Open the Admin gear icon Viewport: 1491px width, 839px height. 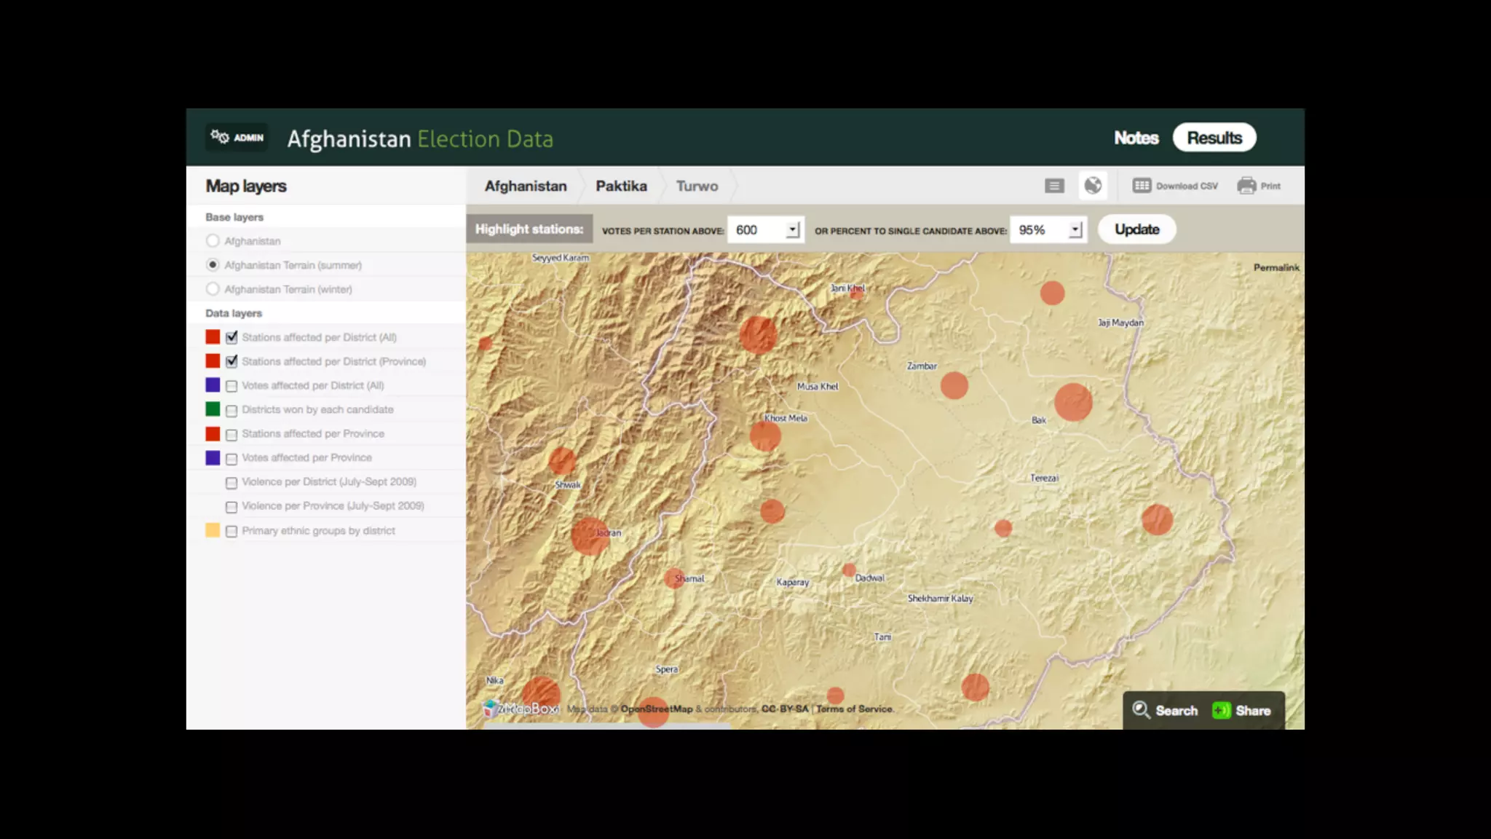pyautogui.click(x=220, y=137)
